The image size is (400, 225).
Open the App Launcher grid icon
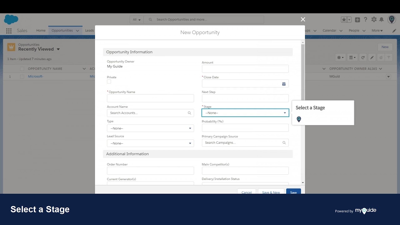(9, 31)
